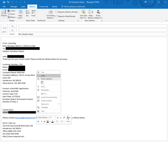168x142 pixels.
Task: Click Underline in the mini toolbar
Action: tap(44, 122)
